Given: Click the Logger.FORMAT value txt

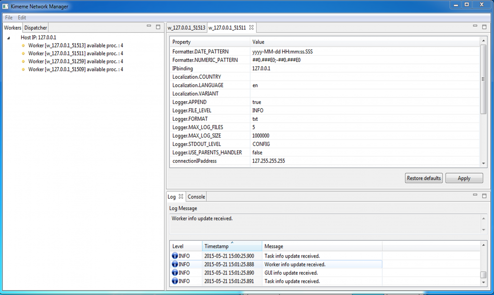Looking at the screenshot, I should point(255,119).
